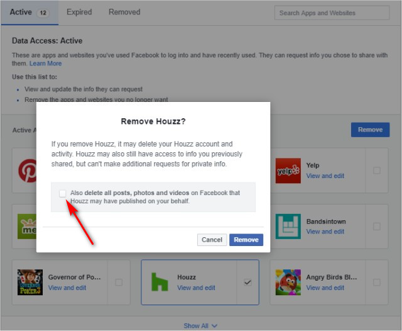Open the Yelp app icon
Image resolution: width=402 pixels, height=331 pixels.
click(288, 171)
